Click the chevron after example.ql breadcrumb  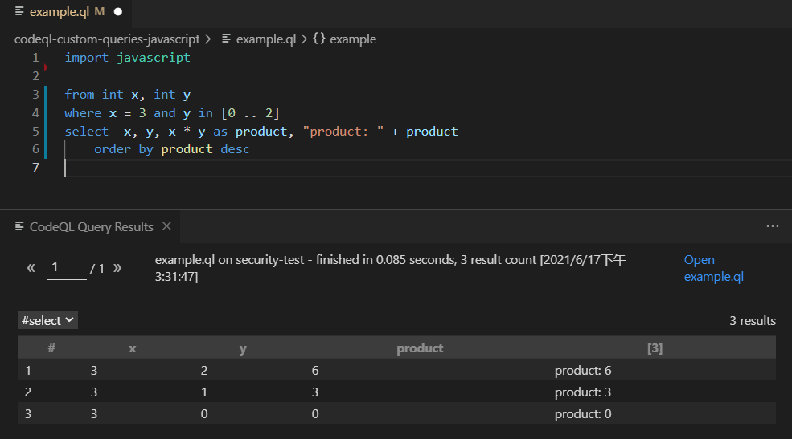click(304, 39)
